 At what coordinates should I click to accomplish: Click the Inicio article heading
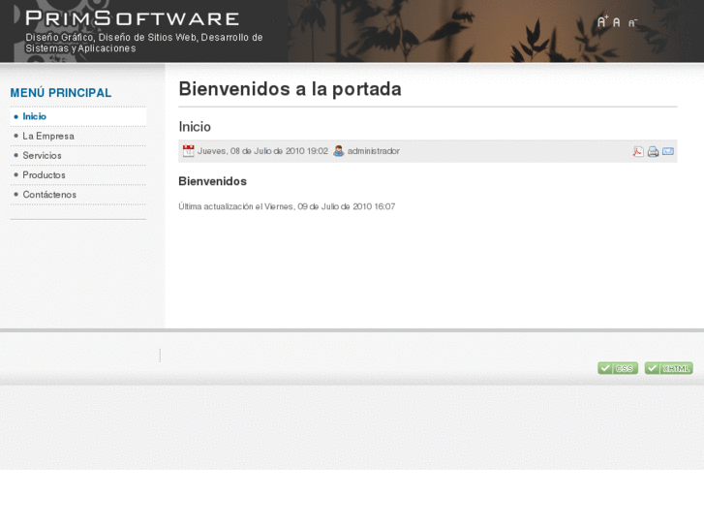tap(195, 127)
